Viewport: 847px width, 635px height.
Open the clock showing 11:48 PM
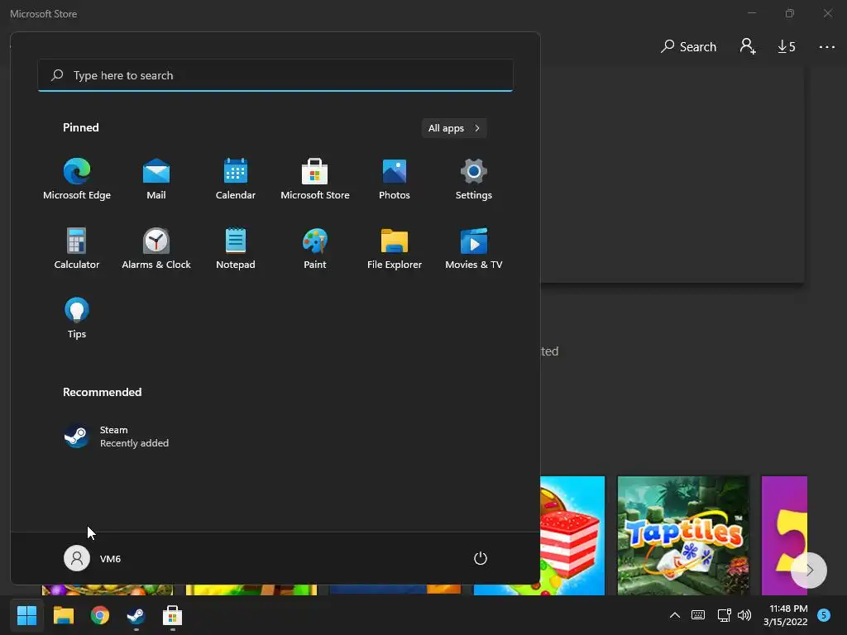point(786,615)
